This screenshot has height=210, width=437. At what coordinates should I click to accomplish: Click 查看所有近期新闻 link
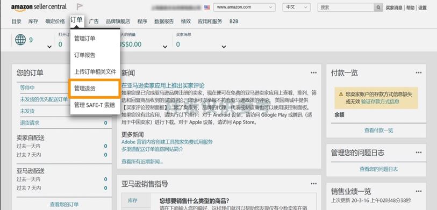click(142, 162)
